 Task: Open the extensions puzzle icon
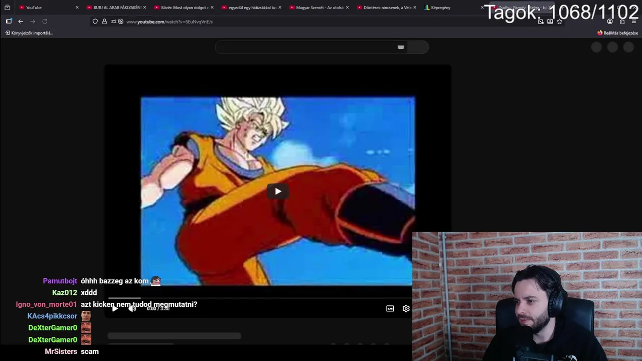[x=622, y=22]
